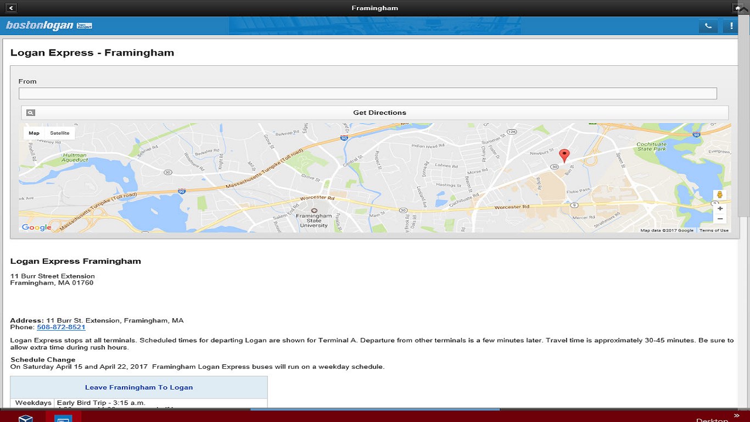Click the Google logo on the map
750x422 pixels.
coord(36,227)
